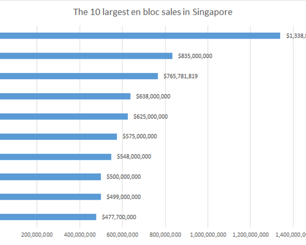Select the bar labeled $625,000,000
The height and width of the screenshot is (245, 306).
(64, 116)
